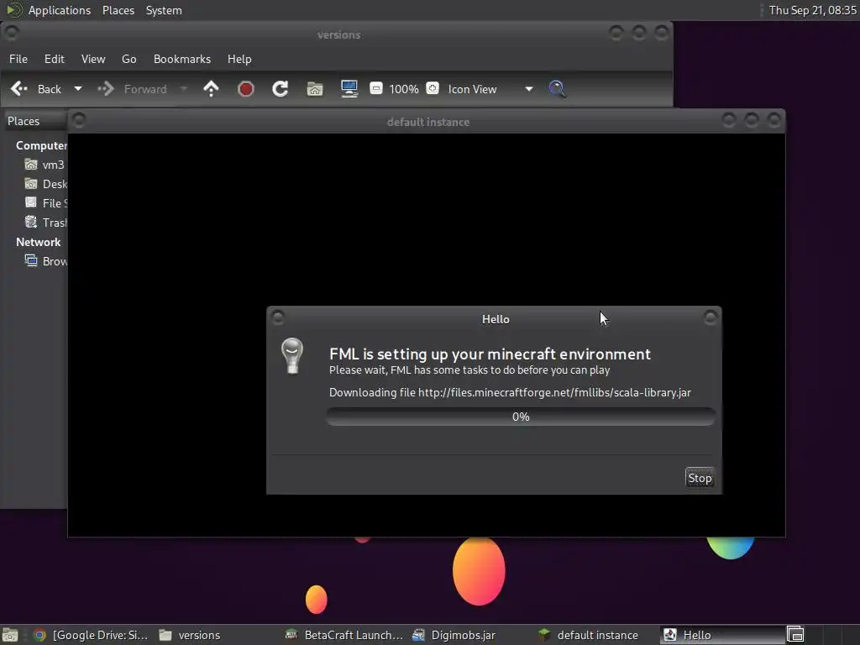Click the Hello dialog window menu button
860x645 pixels.
pos(278,317)
